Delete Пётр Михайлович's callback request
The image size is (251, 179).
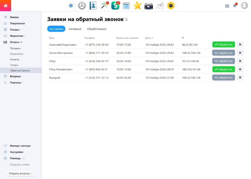tap(240, 69)
